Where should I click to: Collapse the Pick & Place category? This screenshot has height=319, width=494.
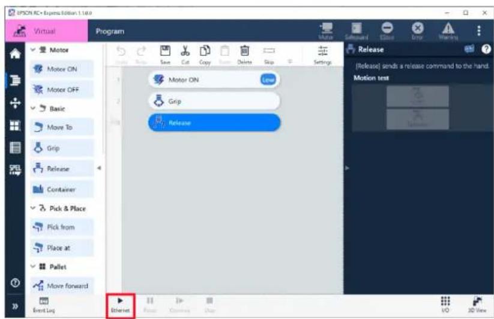(x=33, y=208)
